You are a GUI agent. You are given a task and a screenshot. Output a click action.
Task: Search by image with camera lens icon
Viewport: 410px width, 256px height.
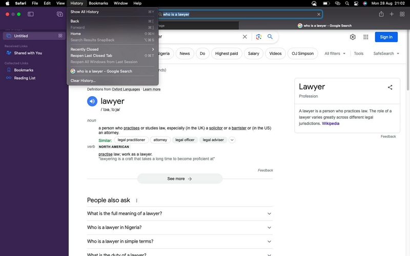pyautogui.click(x=259, y=37)
